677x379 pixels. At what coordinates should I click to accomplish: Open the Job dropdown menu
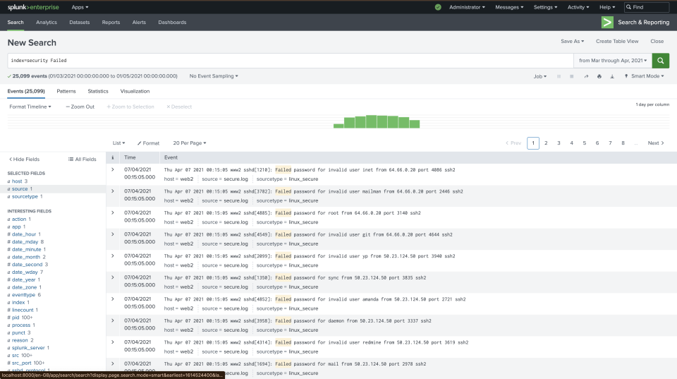(539, 76)
